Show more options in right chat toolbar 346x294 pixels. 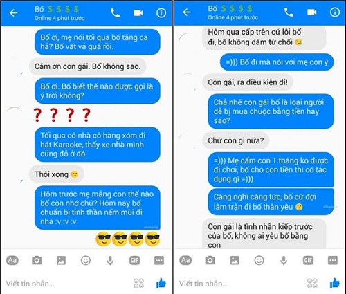333,260
